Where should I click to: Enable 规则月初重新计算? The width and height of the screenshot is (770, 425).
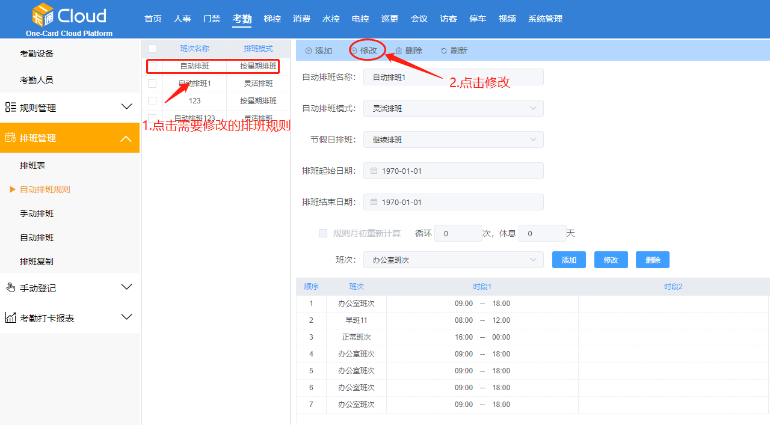click(323, 233)
